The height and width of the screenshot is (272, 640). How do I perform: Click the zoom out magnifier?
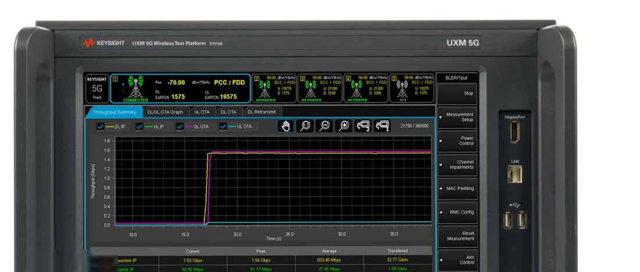click(325, 126)
